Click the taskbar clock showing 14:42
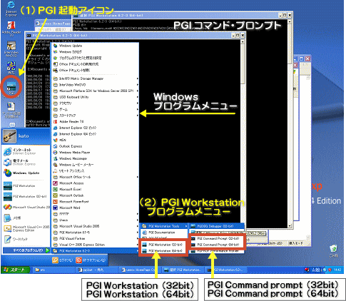This screenshot has height=301, width=346. 337,270
